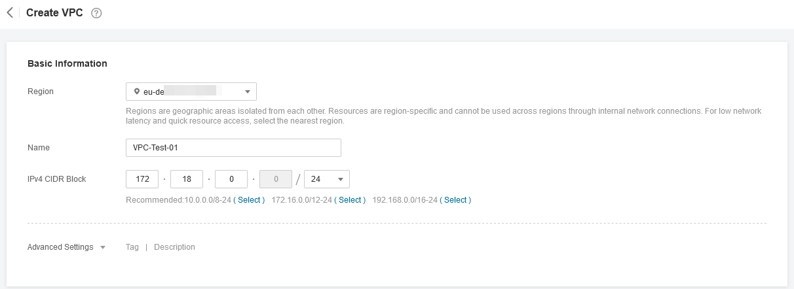Click the Description option in Advanced Settings

pos(174,247)
